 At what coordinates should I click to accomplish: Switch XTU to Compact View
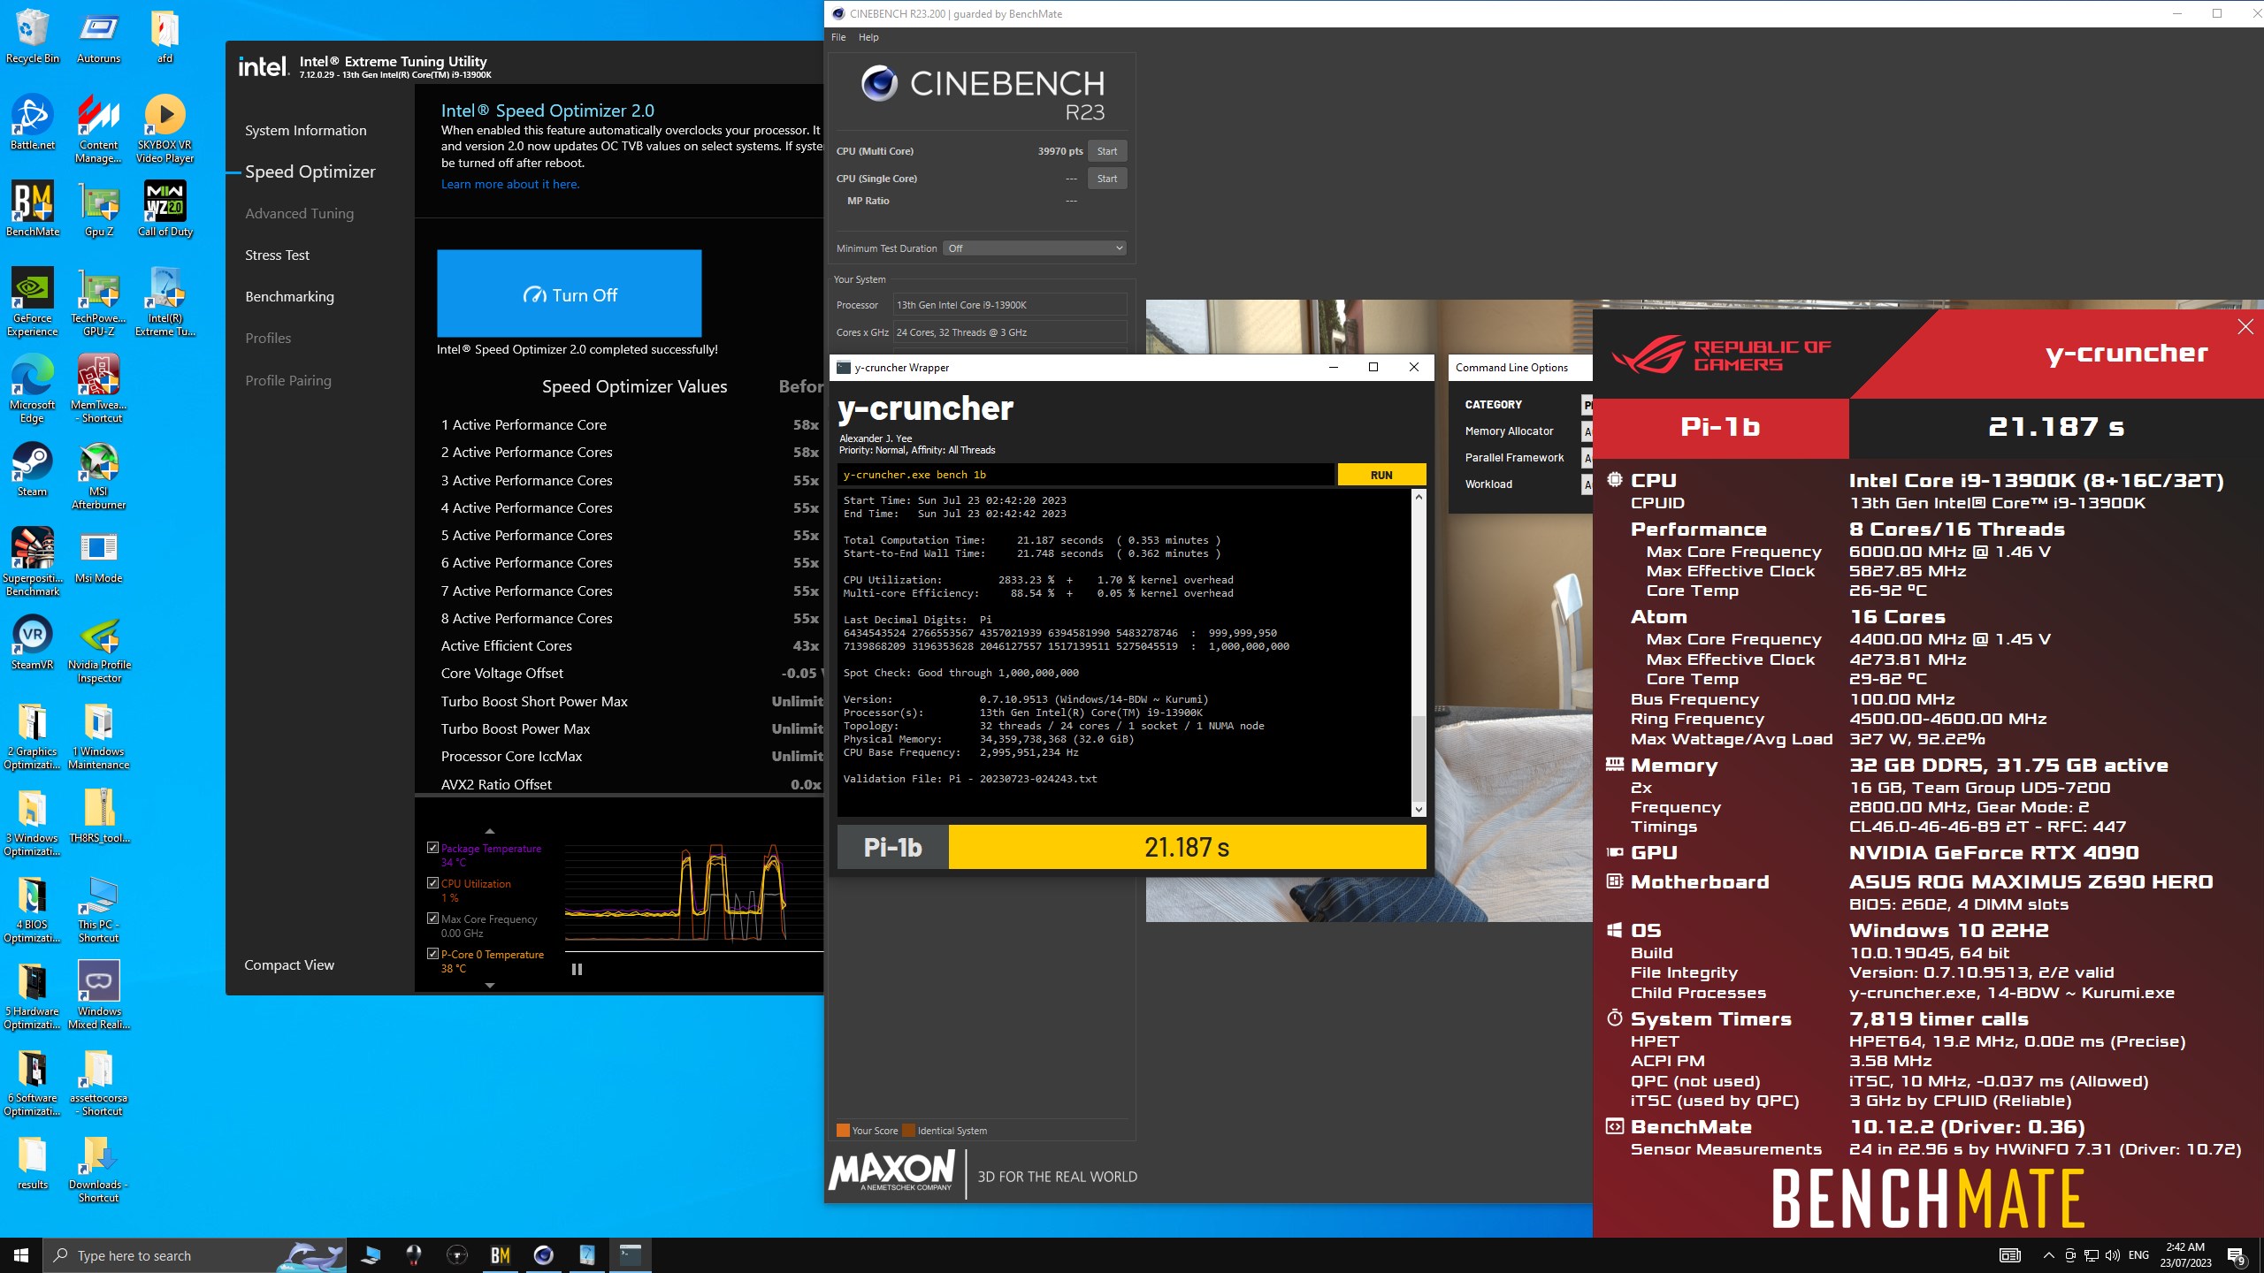point(289,964)
